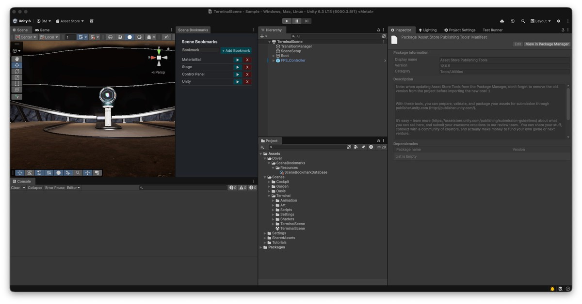Select the Rect tool in Scene
Image resolution: width=582 pixels, height=304 pixels.
pos(17,84)
